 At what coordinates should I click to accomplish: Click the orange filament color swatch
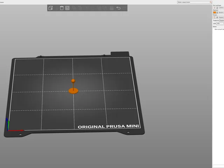coord(215,13)
